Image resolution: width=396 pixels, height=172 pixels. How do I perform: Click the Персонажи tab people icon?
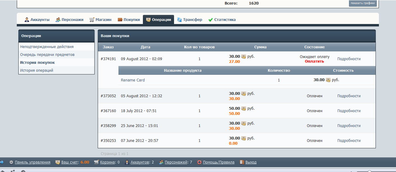coord(58,20)
